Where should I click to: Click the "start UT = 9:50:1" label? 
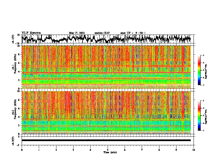(133, 33)
